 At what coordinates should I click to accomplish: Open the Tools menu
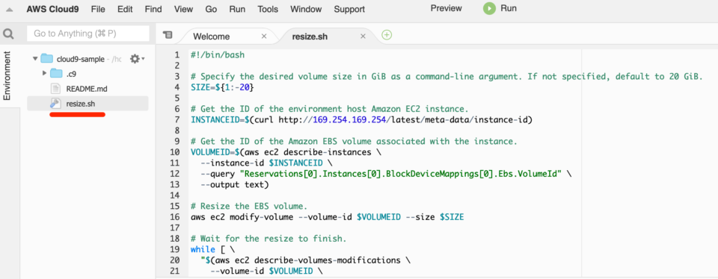268,9
